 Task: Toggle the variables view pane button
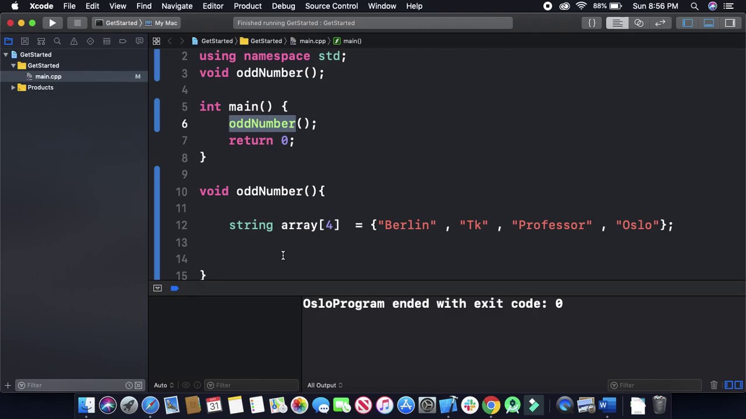click(729, 385)
